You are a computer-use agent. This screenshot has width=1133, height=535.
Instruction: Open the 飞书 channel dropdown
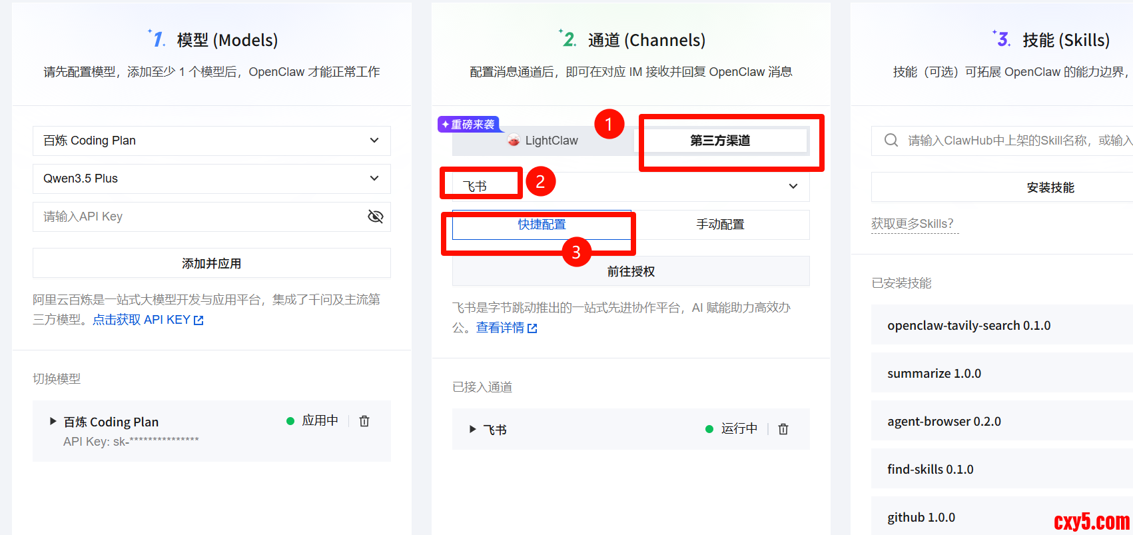[x=631, y=187]
